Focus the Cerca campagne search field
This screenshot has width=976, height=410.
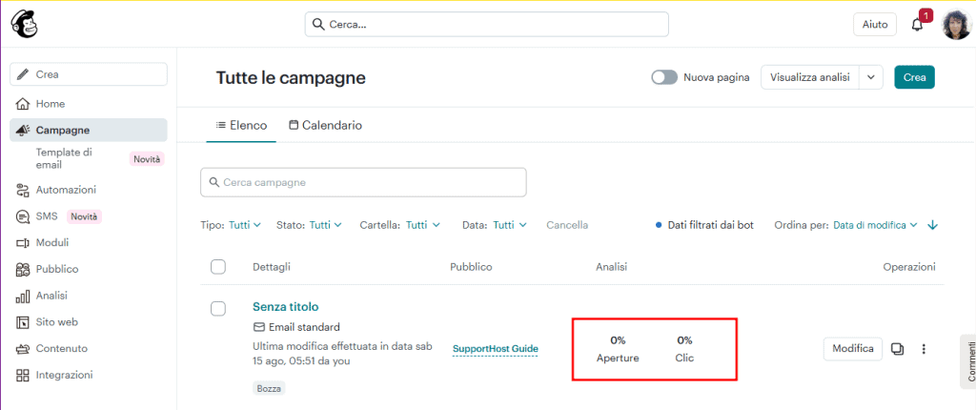[x=363, y=182]
